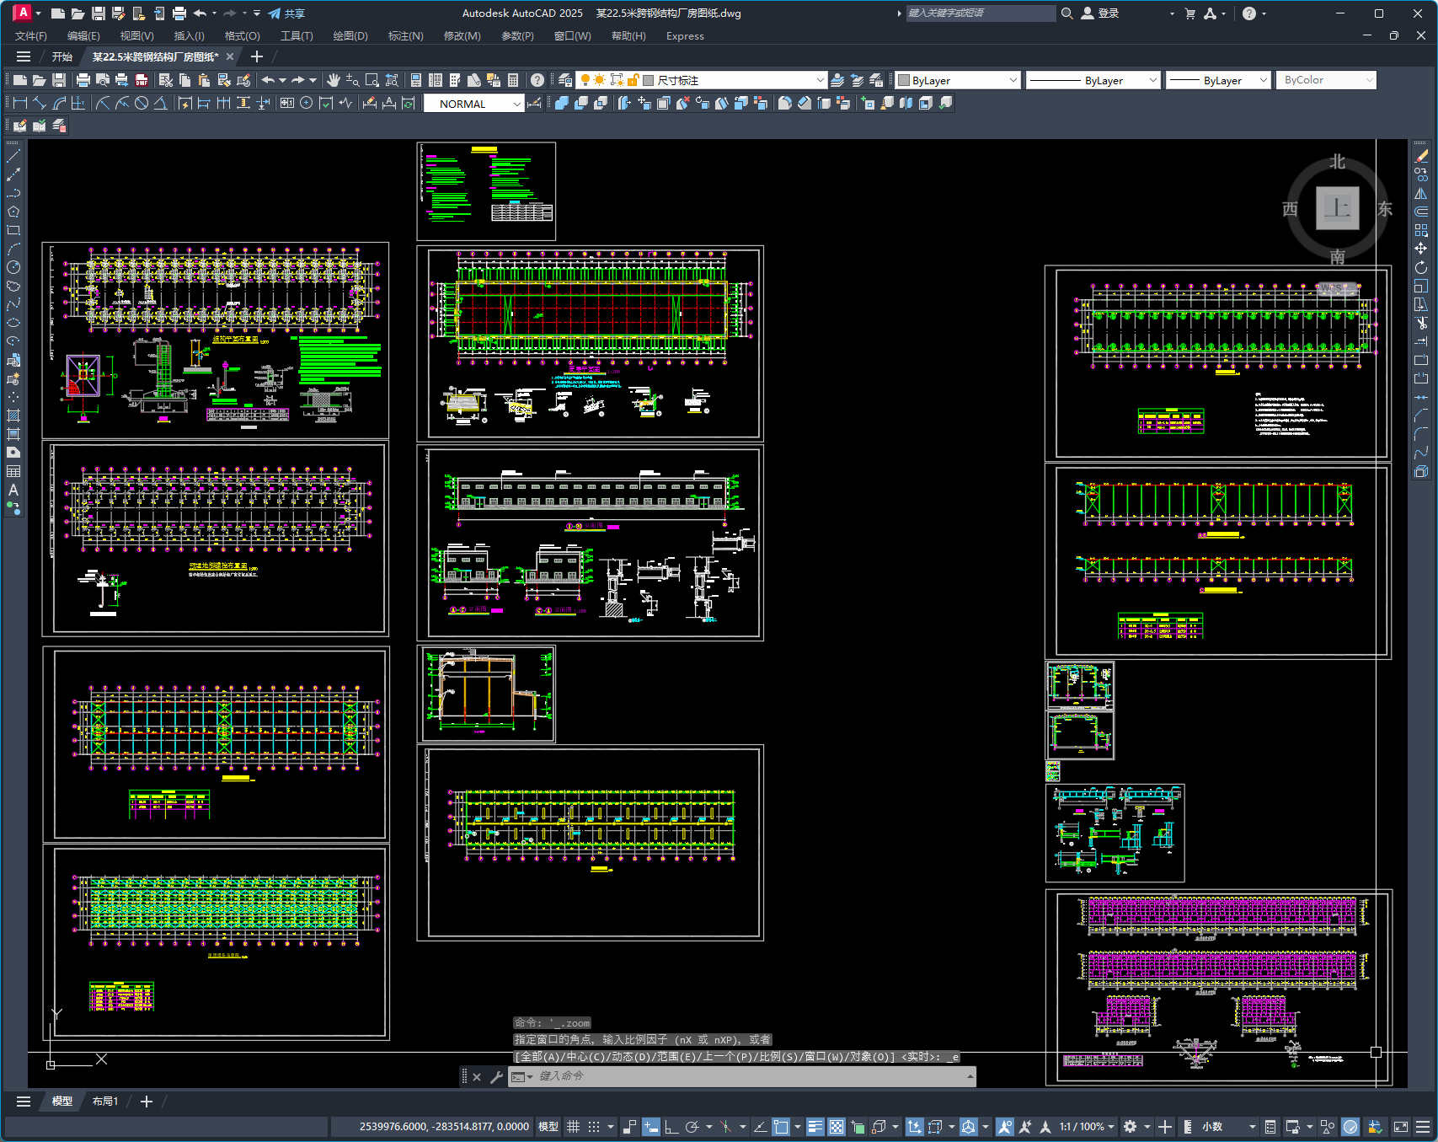Viewport: 1438px width, 1142px height.
Task: Expand the 小数 units dropdown
Action: (1252, 1127)
